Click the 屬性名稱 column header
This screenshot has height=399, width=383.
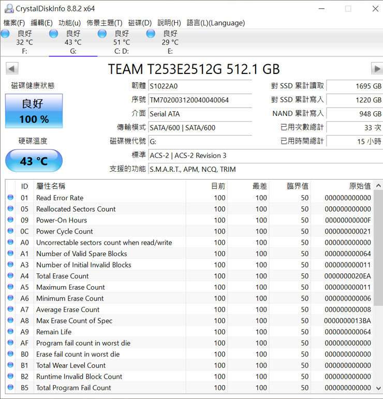[110, 186]
